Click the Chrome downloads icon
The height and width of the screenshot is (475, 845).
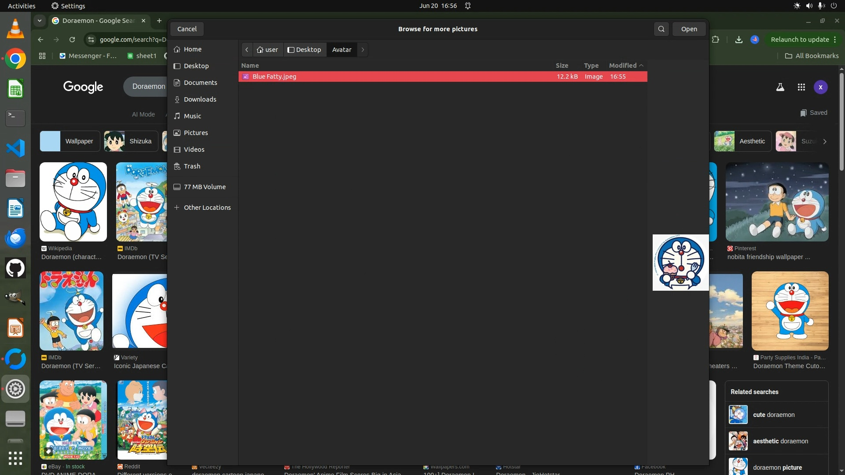739,40
